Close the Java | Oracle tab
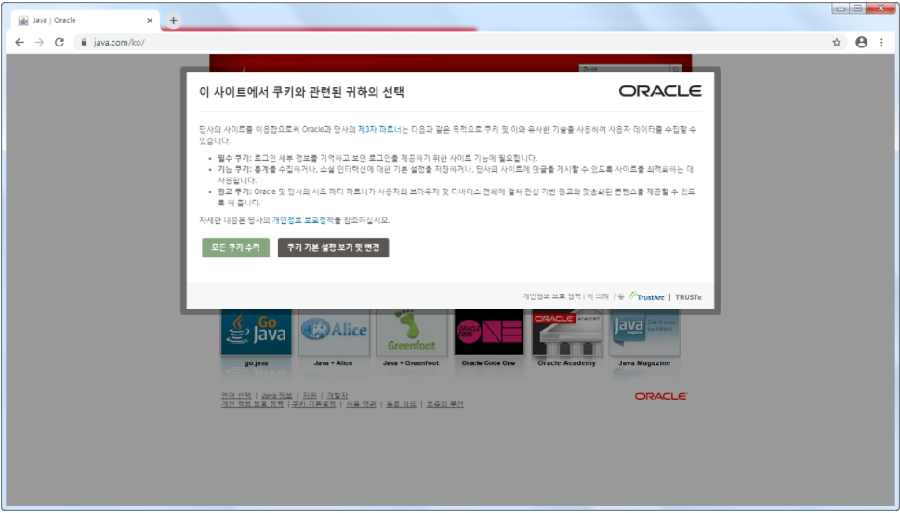This screenshot has width=900, height=513. click(150, 20)
